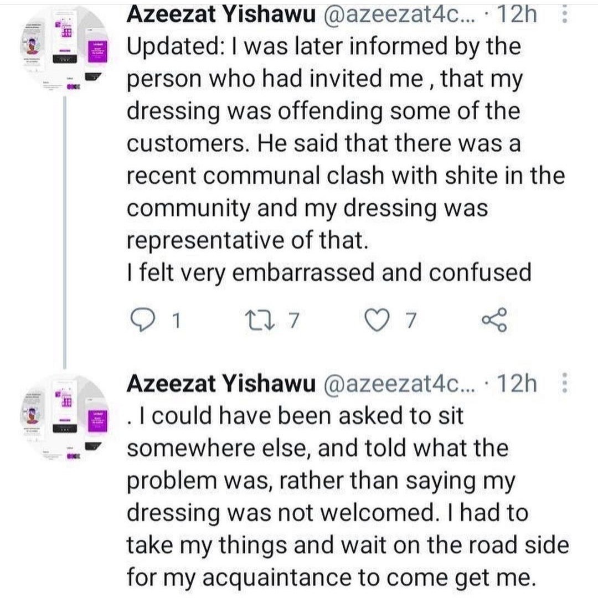Viewport: 598px width, 598px height.
Task: View retweet count 7 on first tweet
Action: [293, 321]
